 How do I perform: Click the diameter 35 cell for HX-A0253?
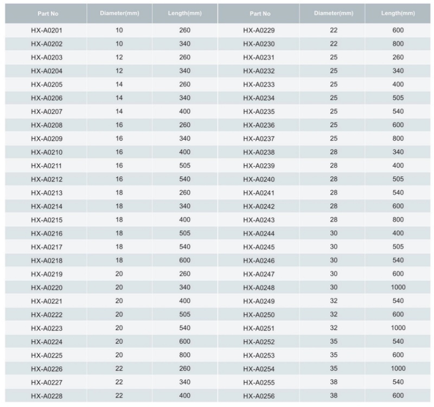point(334,355)
